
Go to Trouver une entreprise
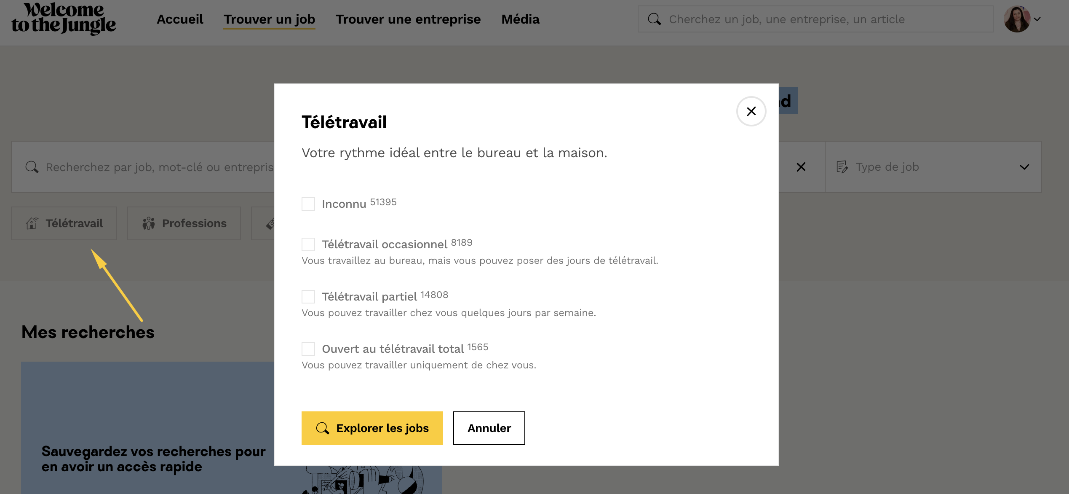[x=408, y=19]
